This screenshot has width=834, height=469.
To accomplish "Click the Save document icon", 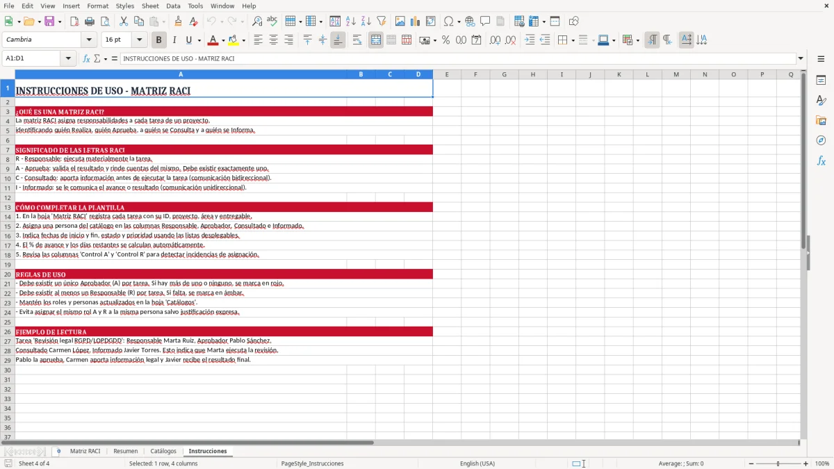I will (49, 22).
